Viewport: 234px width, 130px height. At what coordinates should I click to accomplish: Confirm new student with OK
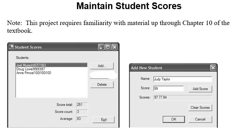174,119
